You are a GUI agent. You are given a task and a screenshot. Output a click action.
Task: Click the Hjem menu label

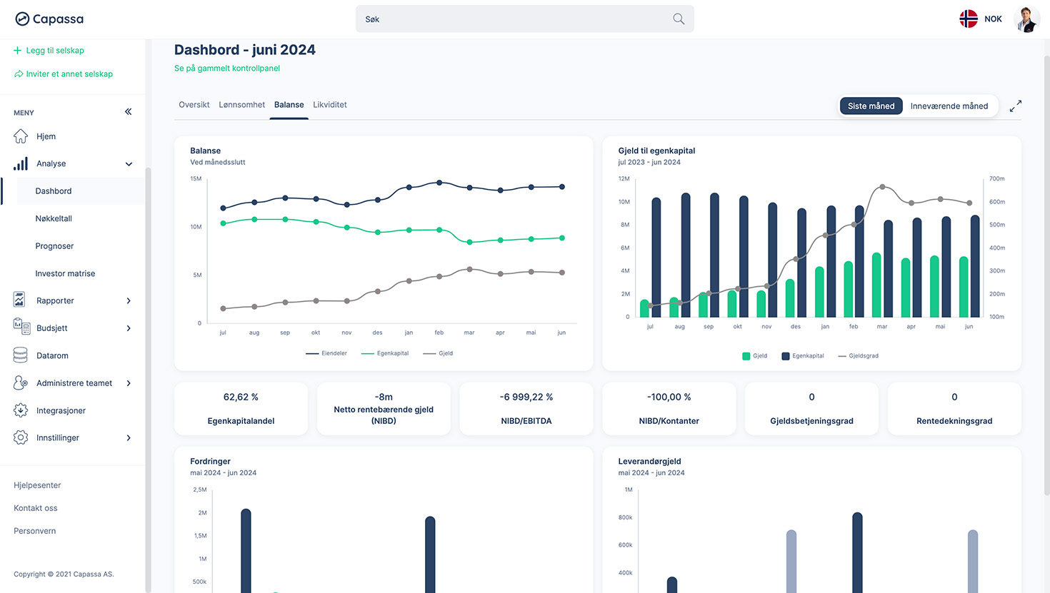46,136
